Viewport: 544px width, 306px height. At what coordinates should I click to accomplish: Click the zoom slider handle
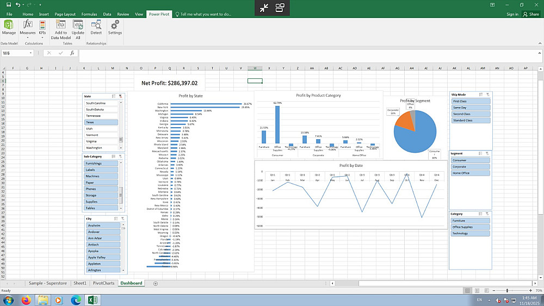507,290
